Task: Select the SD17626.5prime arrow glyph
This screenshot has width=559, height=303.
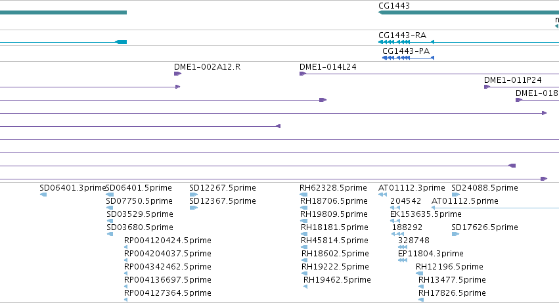Action: (455, 234)
